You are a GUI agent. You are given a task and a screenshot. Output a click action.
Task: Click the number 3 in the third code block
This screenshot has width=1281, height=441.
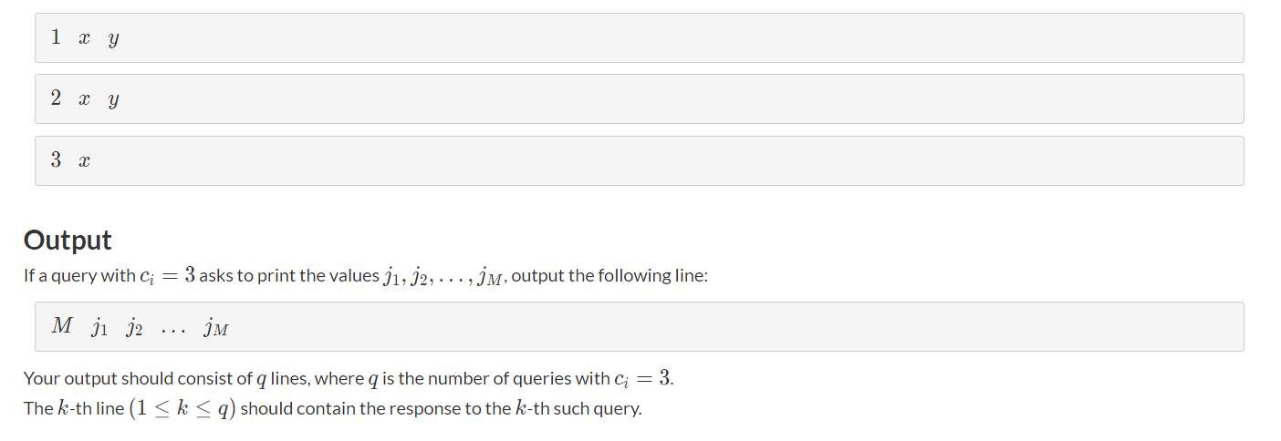tap(57, 160)
